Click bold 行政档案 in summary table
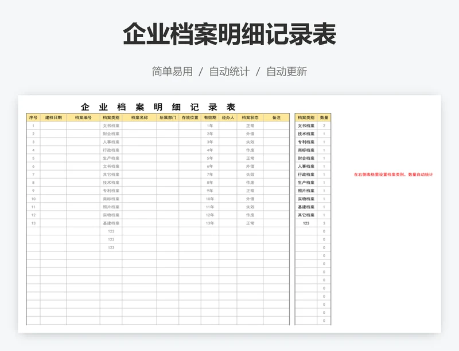The height and width of the screenshot is (351, 459). click(306, 175)
